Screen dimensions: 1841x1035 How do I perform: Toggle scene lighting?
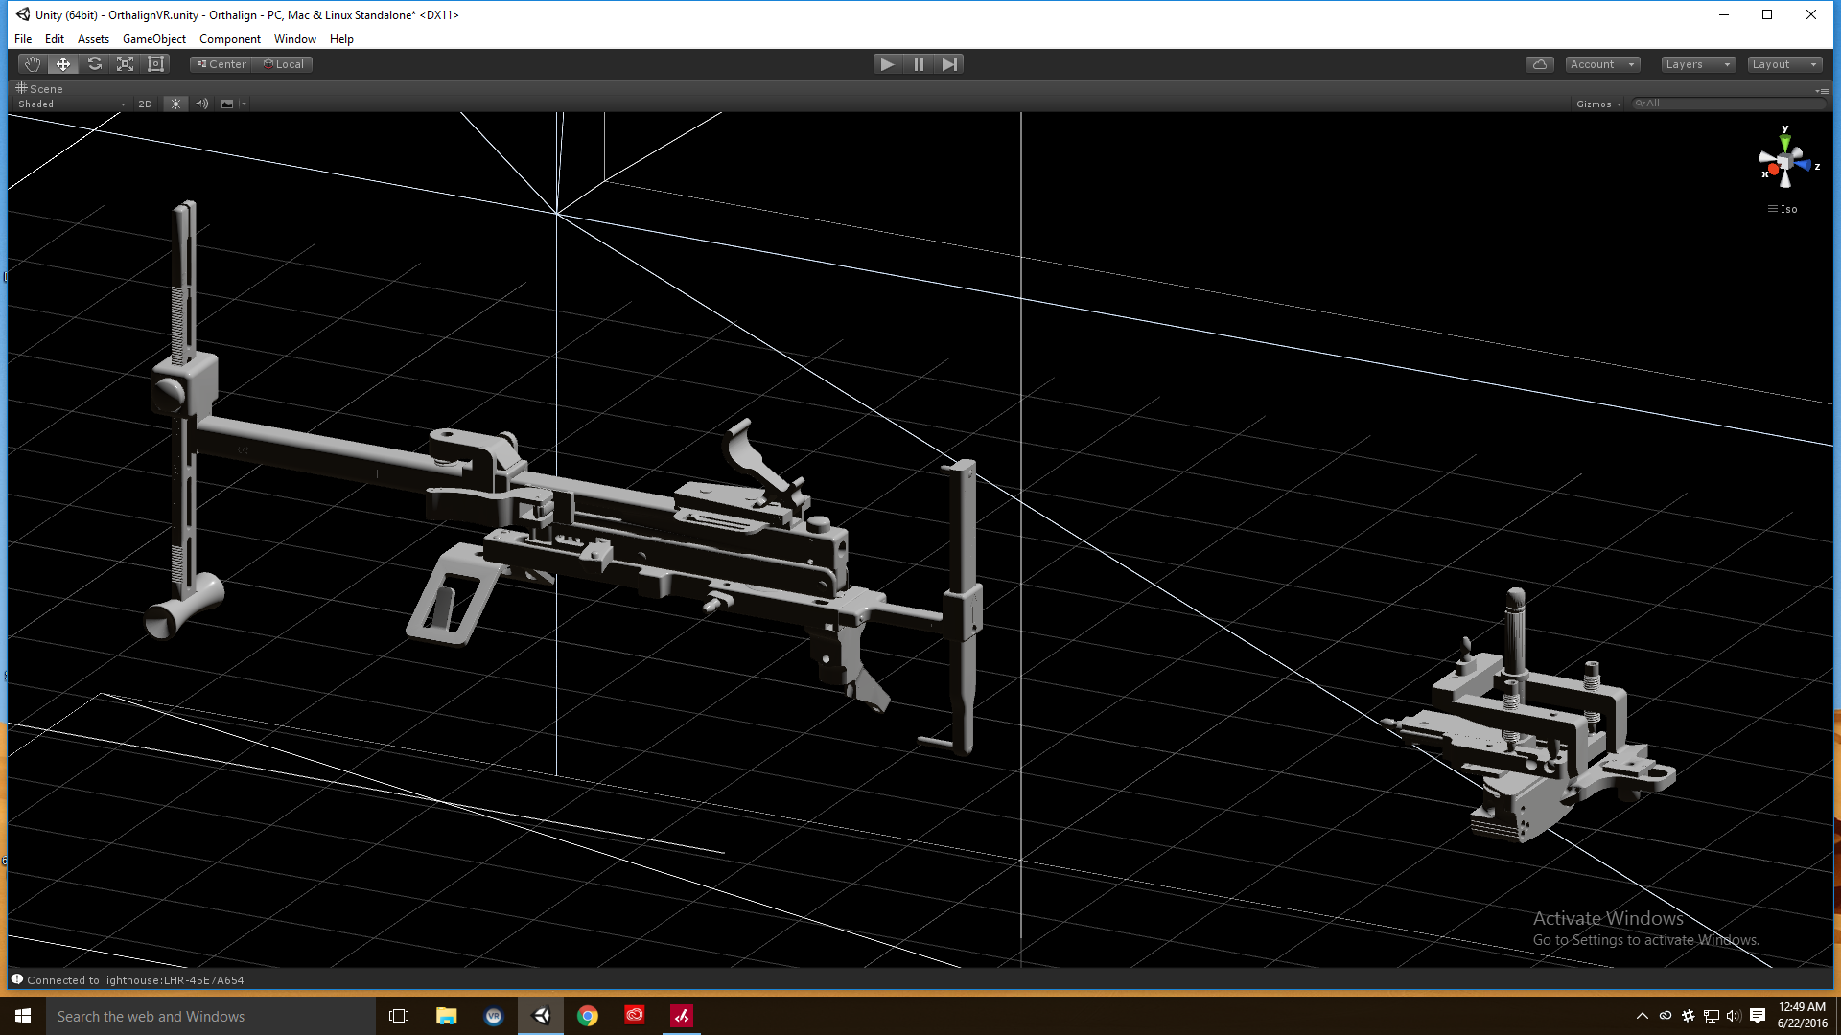tap(175, 103)
